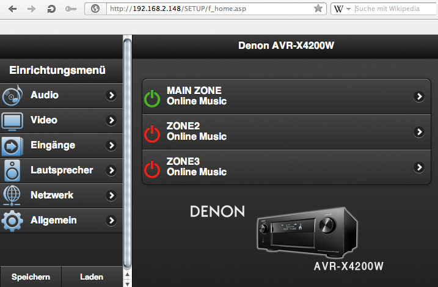The image size is (438, 287).
Task: Select the address bar URL field
Action: [x=210, y=9]
